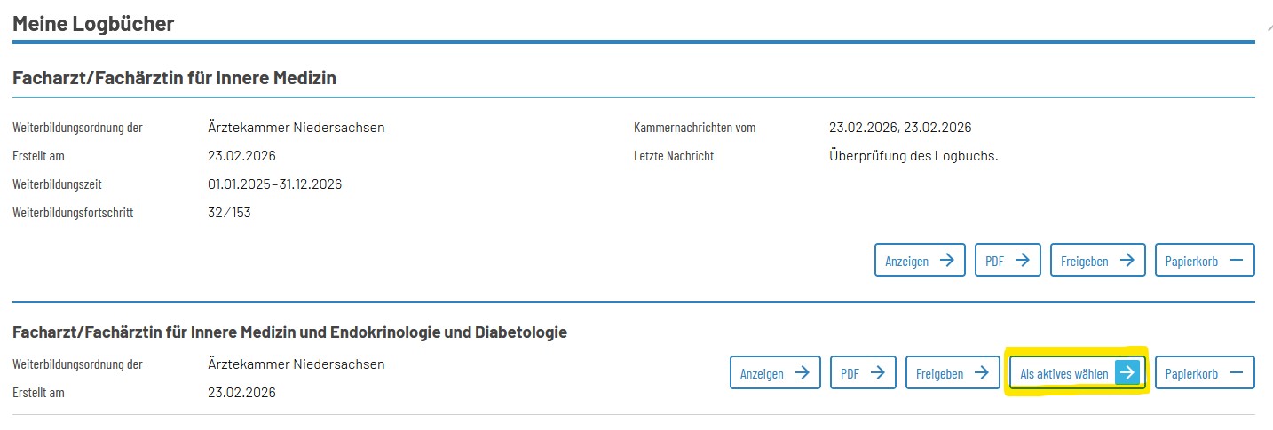The image size is (1273, 430).
Task: Move the Endokrinologie logbook to Papierkorb
Action: pyautogui.click(x=1204, y=373)
